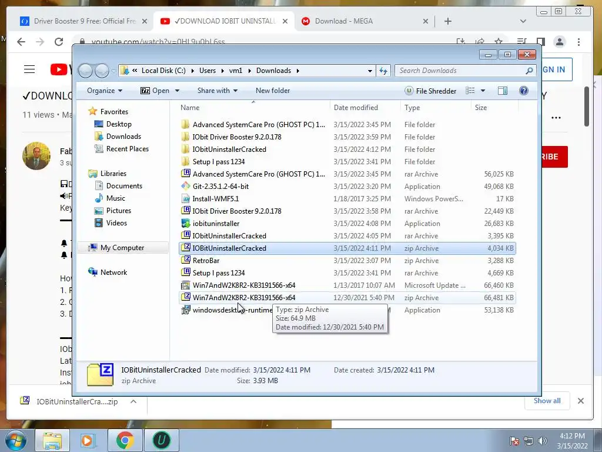Select Win7AndW2K8R2-KB3191566-x64 zip archive
602x452 pixels.
tap(347, 297)
